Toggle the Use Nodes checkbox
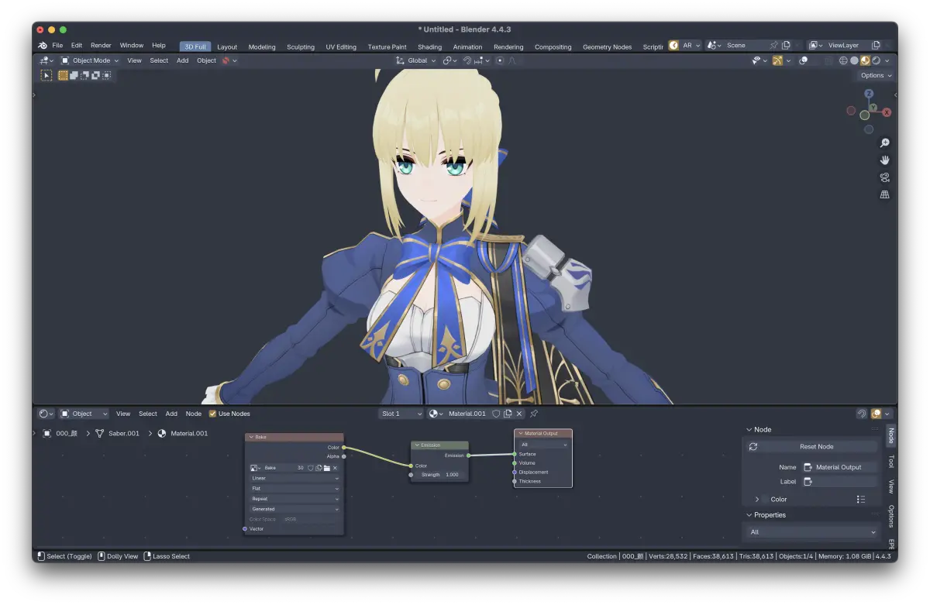The image size is (930, 605). pos(213,414)
